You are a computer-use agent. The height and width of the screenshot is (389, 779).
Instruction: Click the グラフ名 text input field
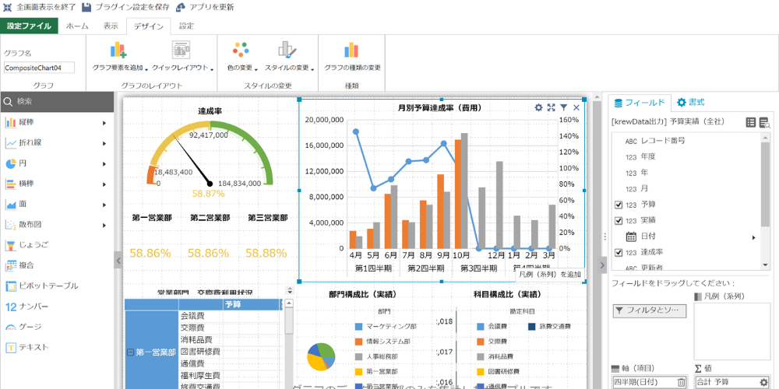[x=38, y=68]
